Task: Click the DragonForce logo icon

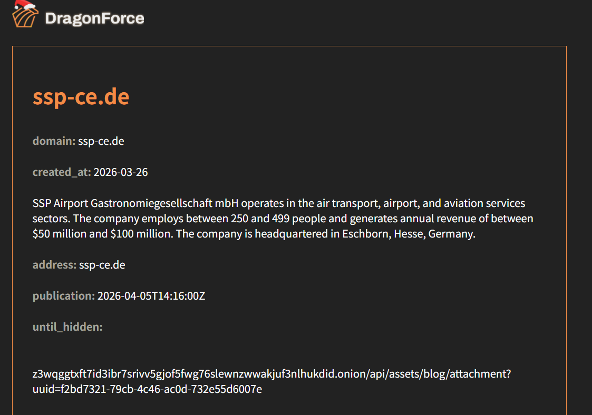Action: pyautogui.click(x=24, y=18)
